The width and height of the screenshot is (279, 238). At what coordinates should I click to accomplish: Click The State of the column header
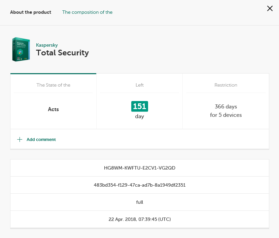53,85
